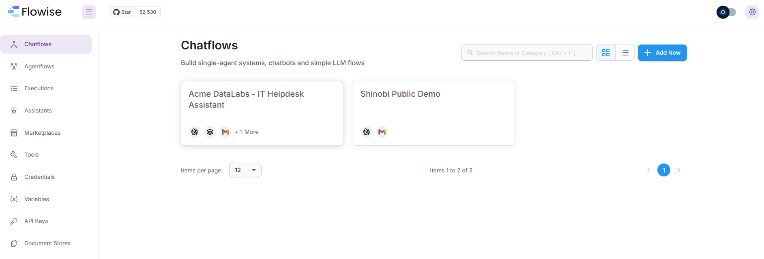
Task: Focus the Search Name or Category field
Action: click(527, 53)
